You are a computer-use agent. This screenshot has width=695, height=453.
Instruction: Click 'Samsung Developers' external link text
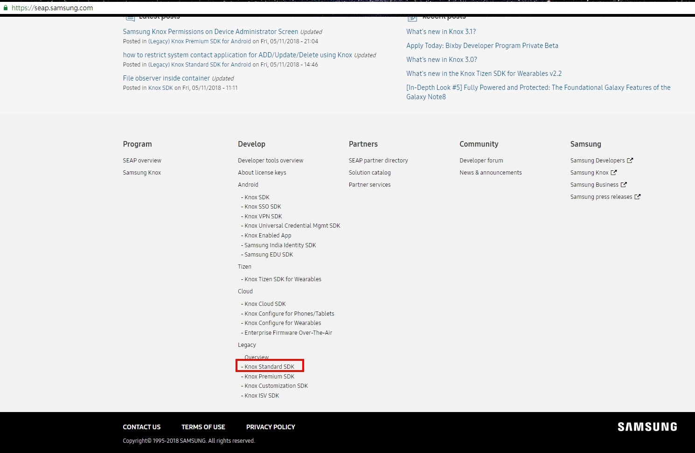point(598,161)
